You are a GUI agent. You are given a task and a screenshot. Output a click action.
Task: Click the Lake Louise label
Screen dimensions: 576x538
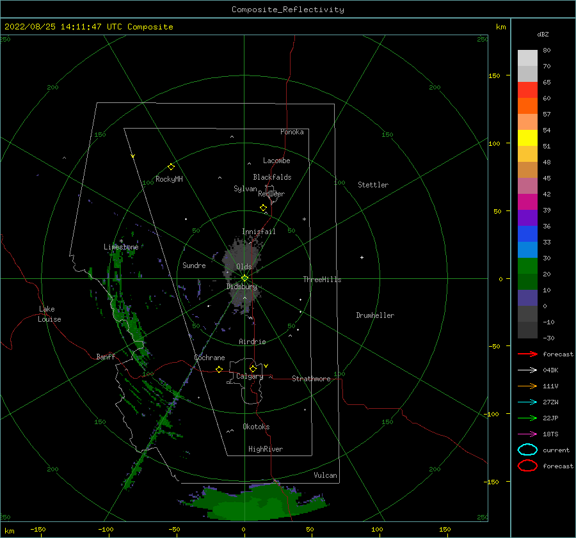[x=49, y=314]
